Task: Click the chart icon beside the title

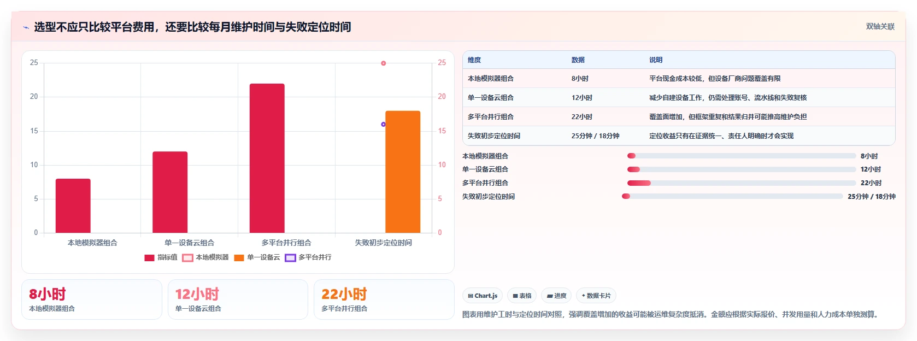Action: click(26, 27)
